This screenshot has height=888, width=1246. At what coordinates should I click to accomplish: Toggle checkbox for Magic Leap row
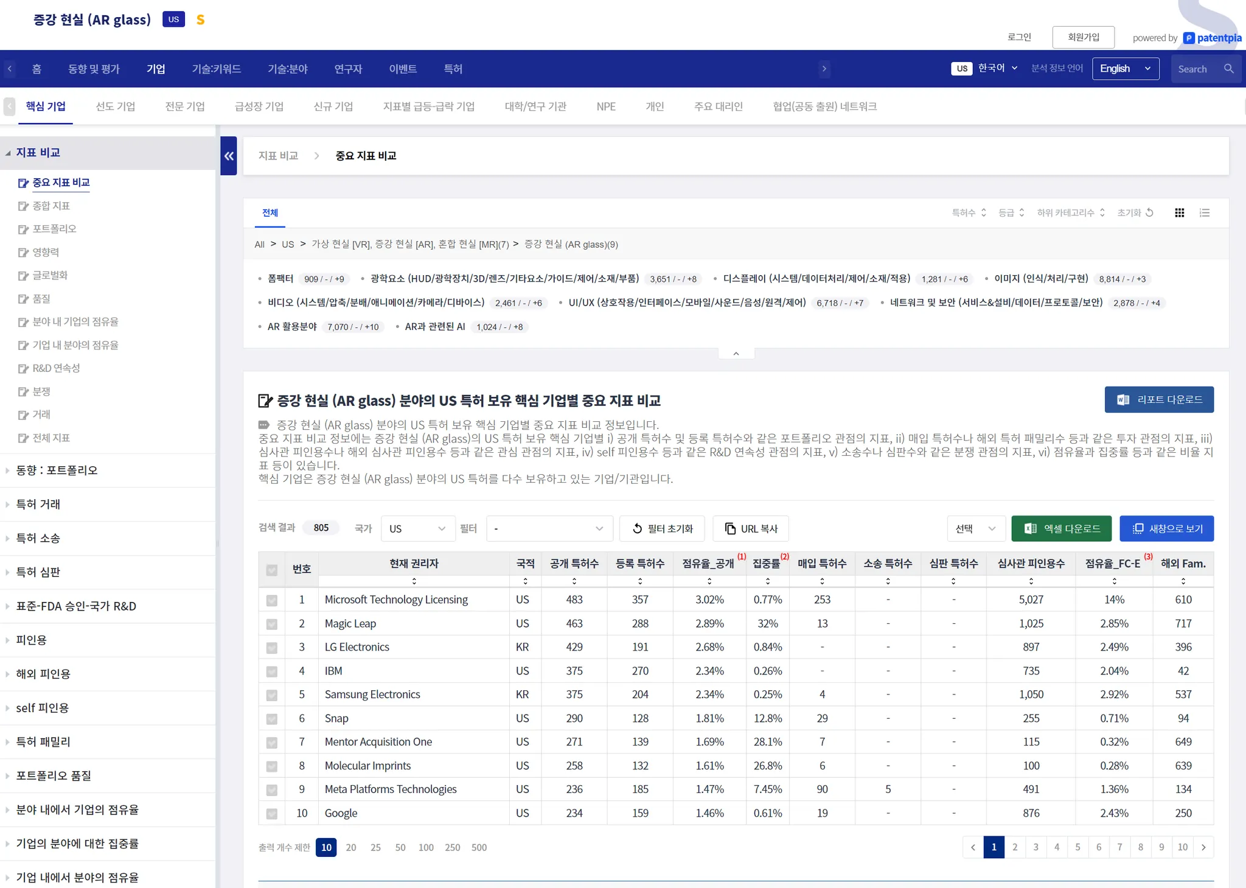272,624
